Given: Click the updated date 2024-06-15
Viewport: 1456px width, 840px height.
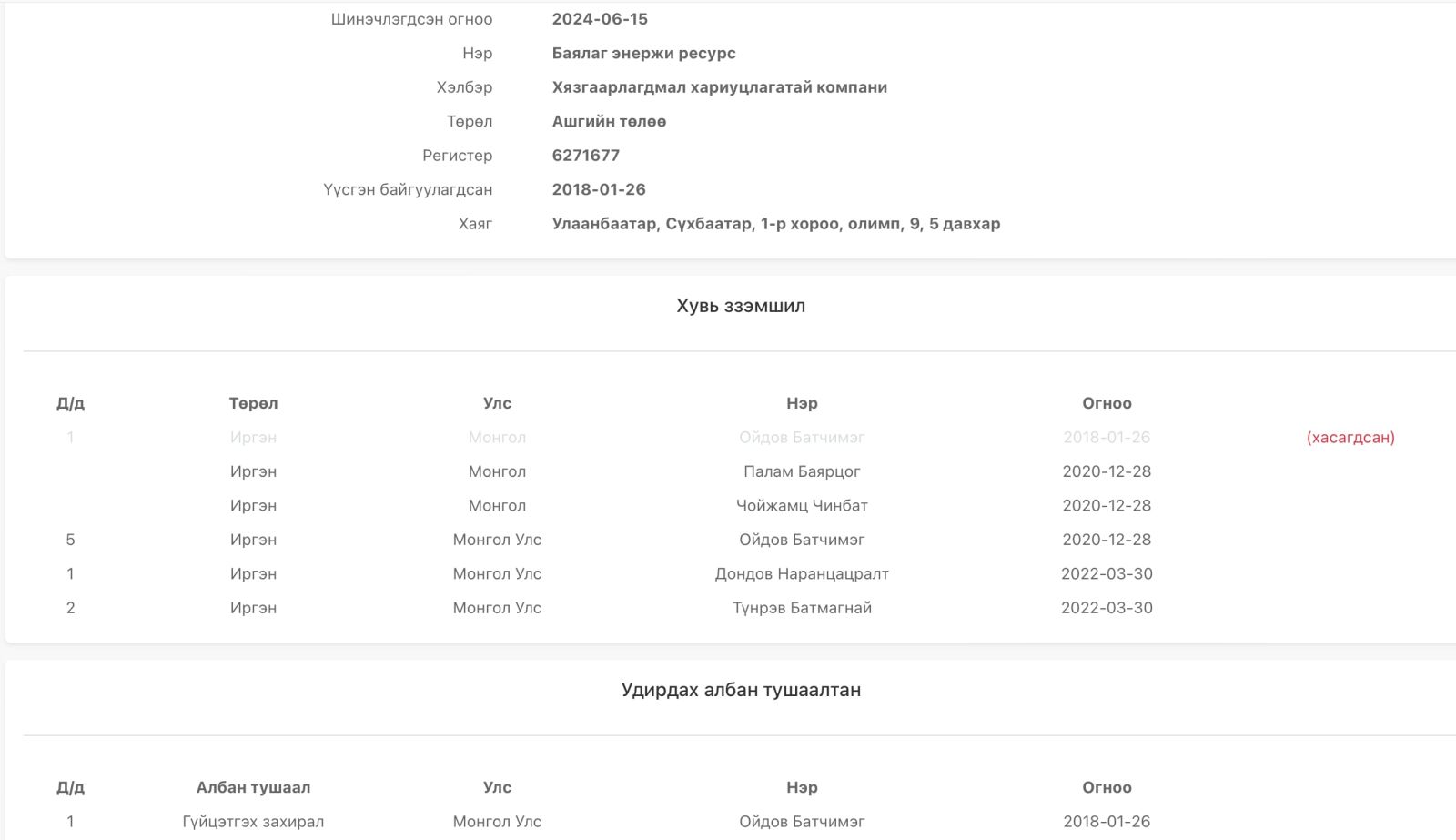Looking at the screenshot, I should (600, 19).
